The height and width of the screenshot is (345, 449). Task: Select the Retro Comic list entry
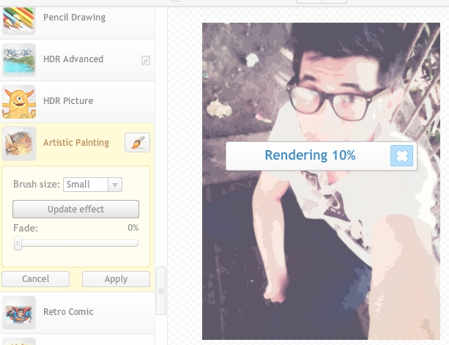[x=68, y=312]
